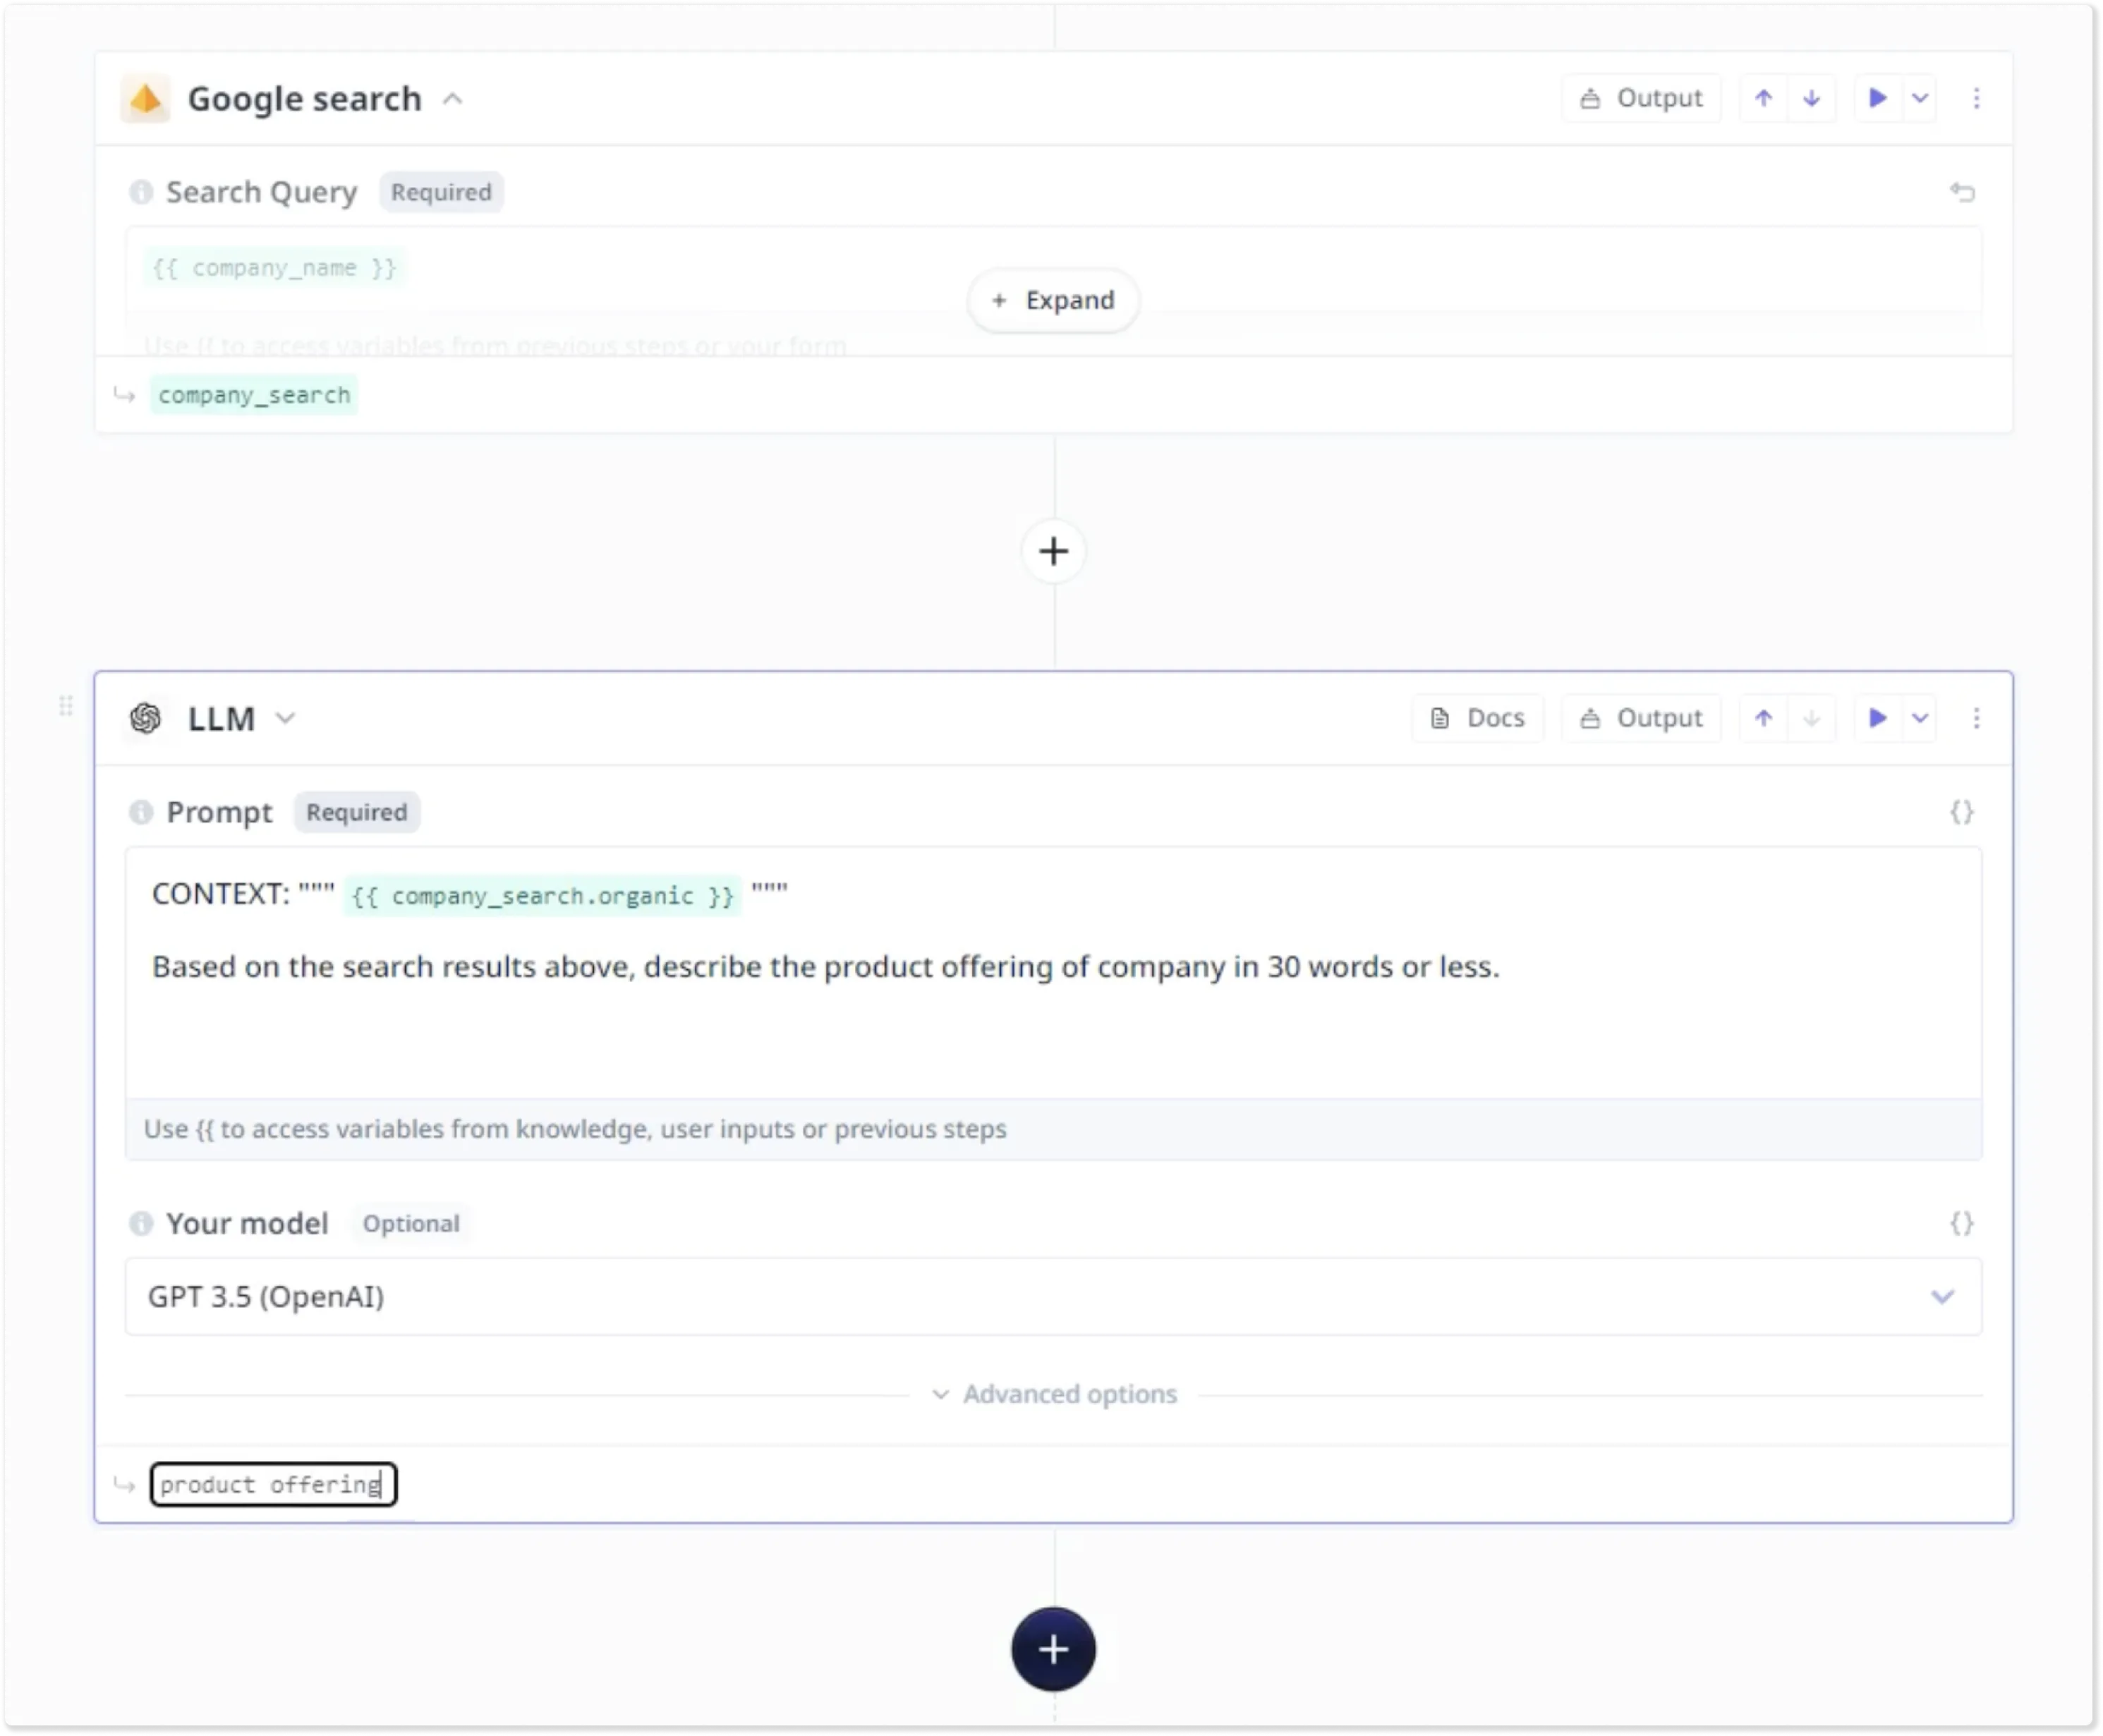Move Google search step down

pyautogui.click(x=1811, y=98)
